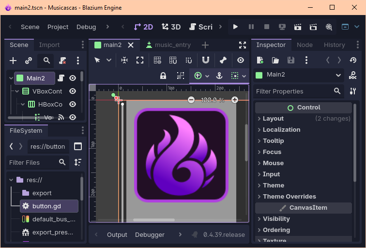Toggle smart snap magnet icon
366x248 pixels.
click(x=206, y=60)
